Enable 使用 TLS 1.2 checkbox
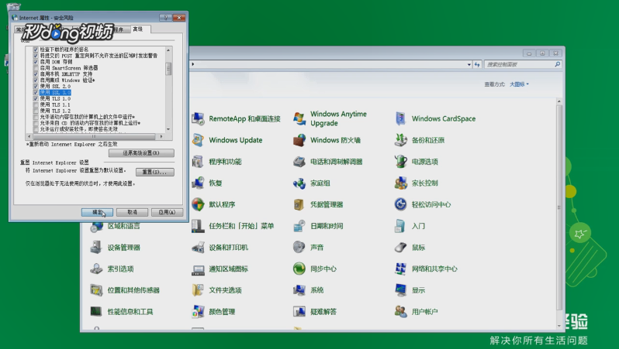 pyautogui.click(x=36, y=111)
